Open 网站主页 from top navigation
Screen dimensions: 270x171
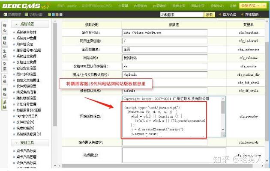tap(198, 6)
